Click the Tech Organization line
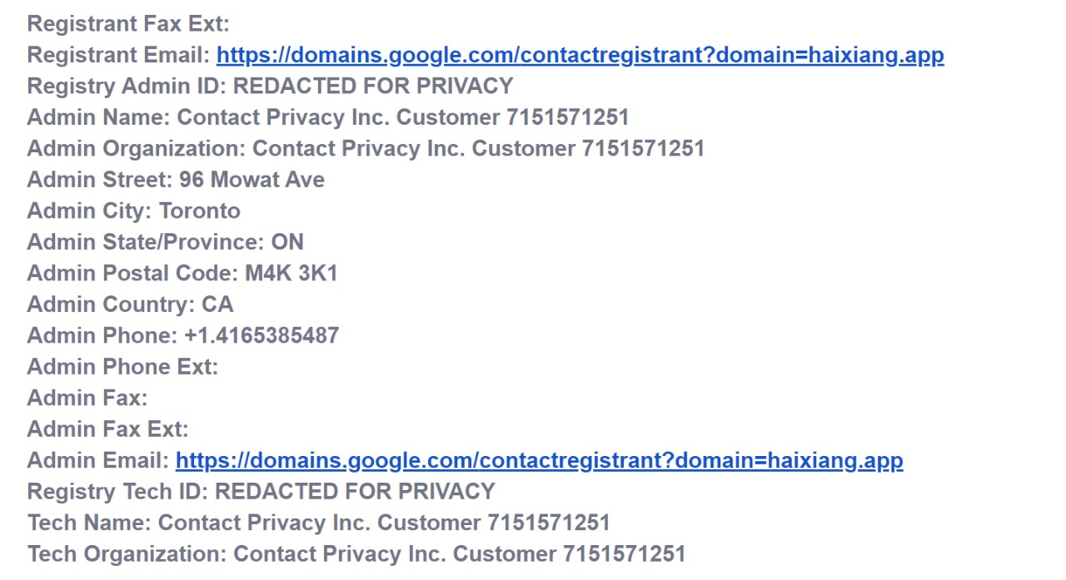The height and width of the screenshot is (580, 1066). [x=356, y=554]
